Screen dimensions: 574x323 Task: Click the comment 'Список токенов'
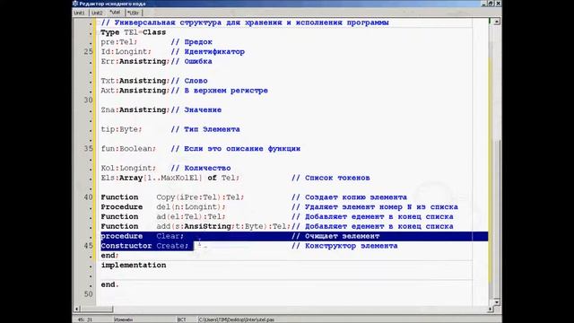(337, 178)
